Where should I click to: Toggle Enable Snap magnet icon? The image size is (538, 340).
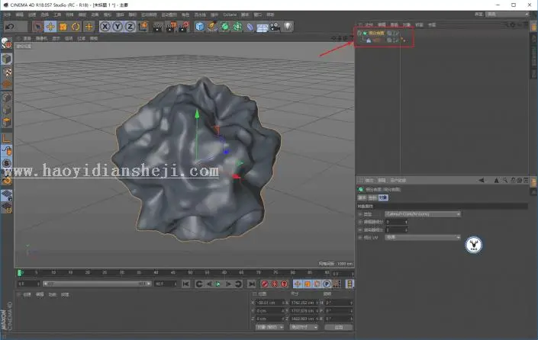pos(7,179)
